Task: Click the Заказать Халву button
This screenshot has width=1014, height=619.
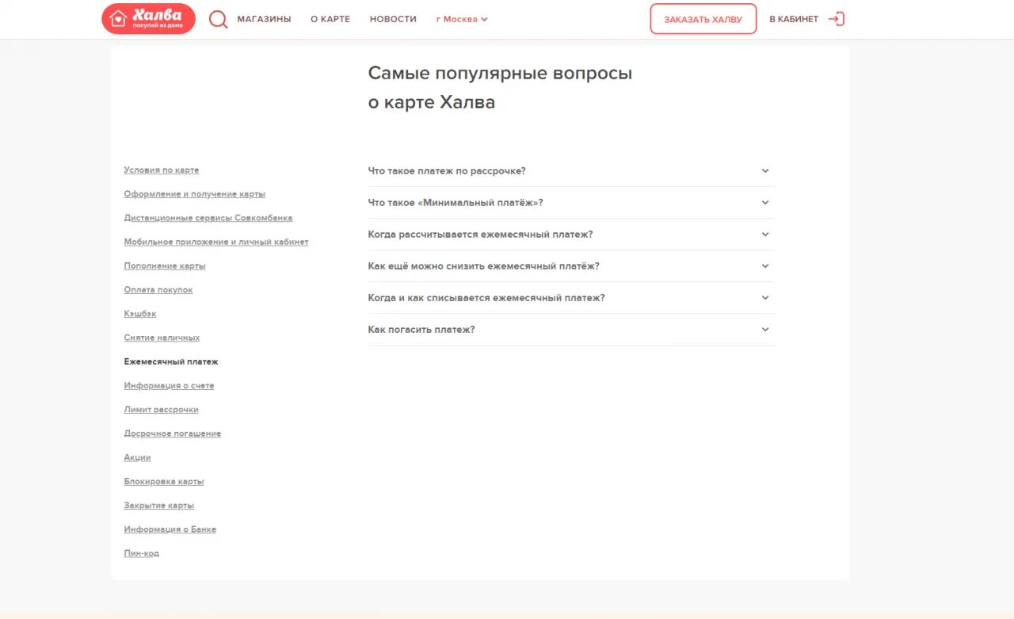Action: point(703,19)
